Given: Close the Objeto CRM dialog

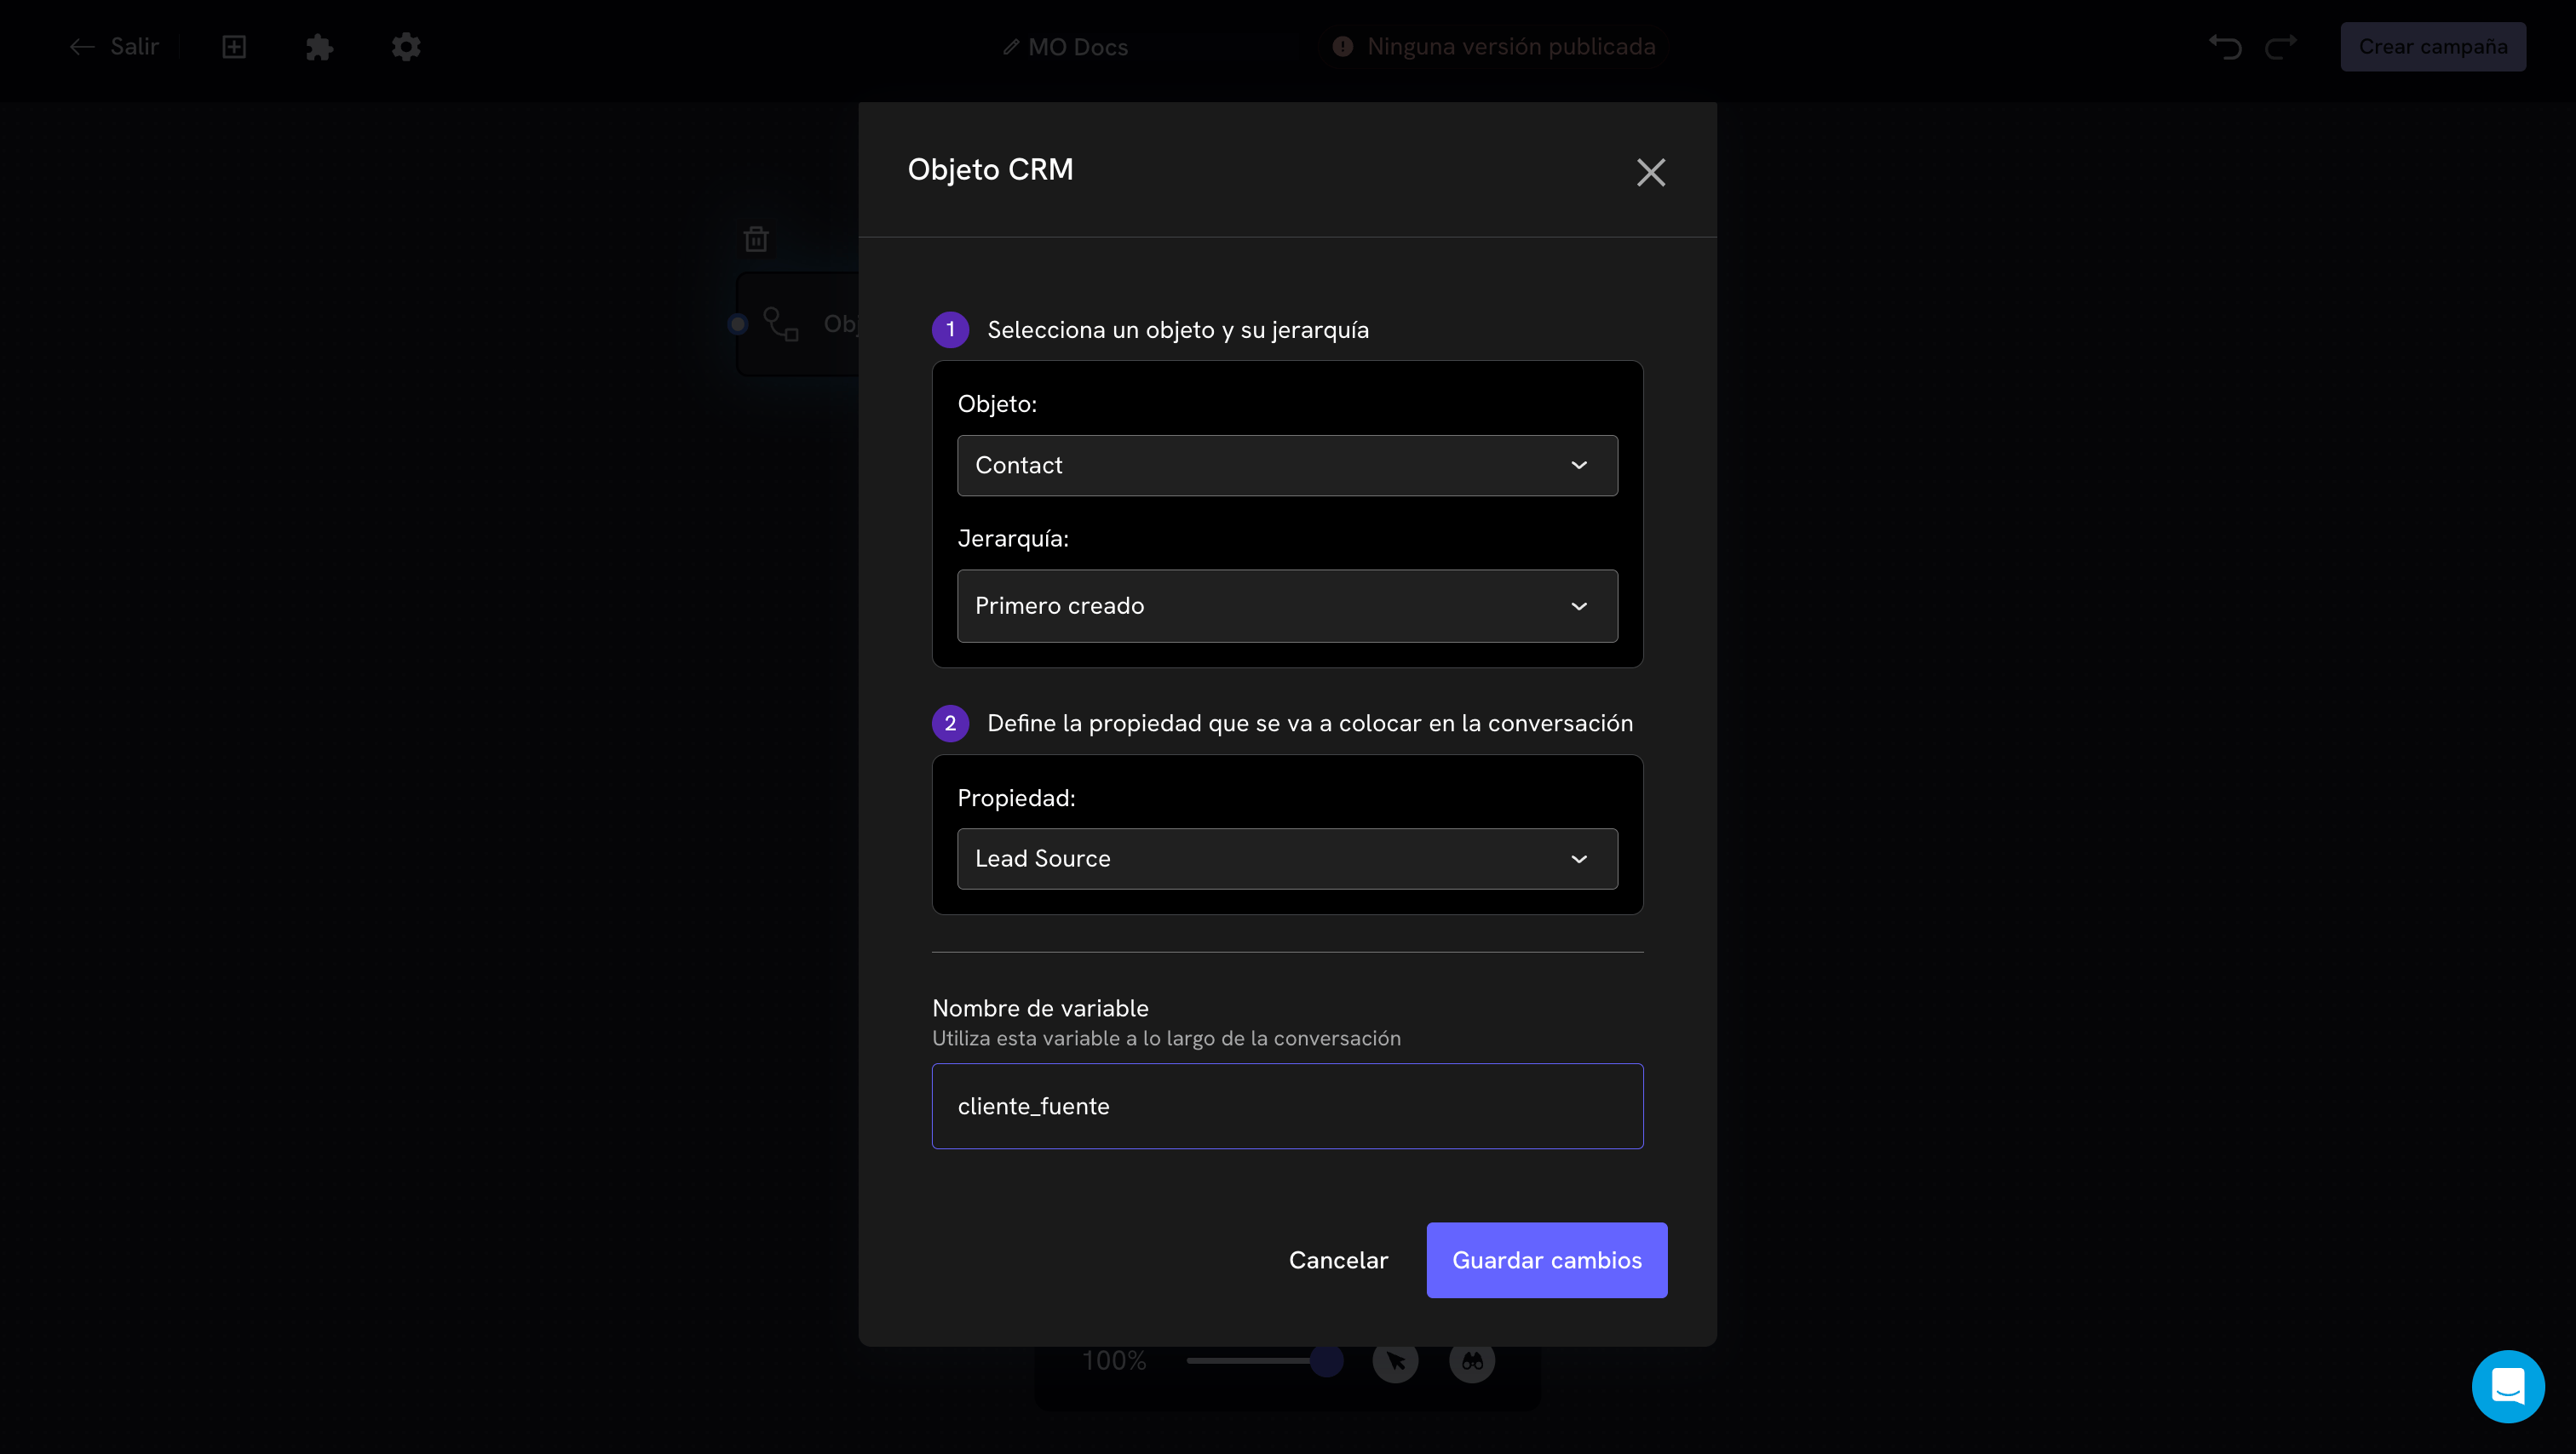Looking at the screenshot, I should pos(1650,172).
